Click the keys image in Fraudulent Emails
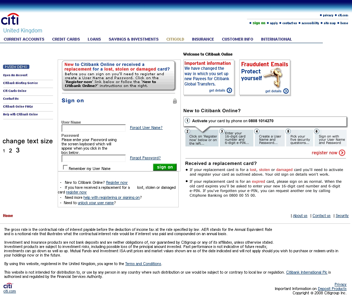 coord(274,78)
